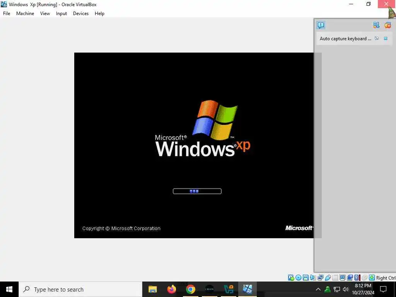Click the virtualization V status icon
The width and height of the screenshot is (396, 297).
(x=357, y=278)
